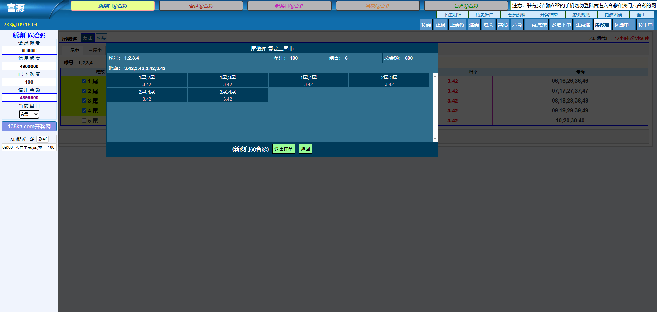Select the 1尾,4尾 combination cell
This screenshot has height=312, width=657.
click(309, 81)
